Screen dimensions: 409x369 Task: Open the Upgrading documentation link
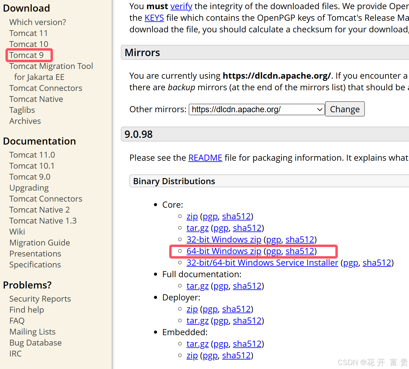29,188
